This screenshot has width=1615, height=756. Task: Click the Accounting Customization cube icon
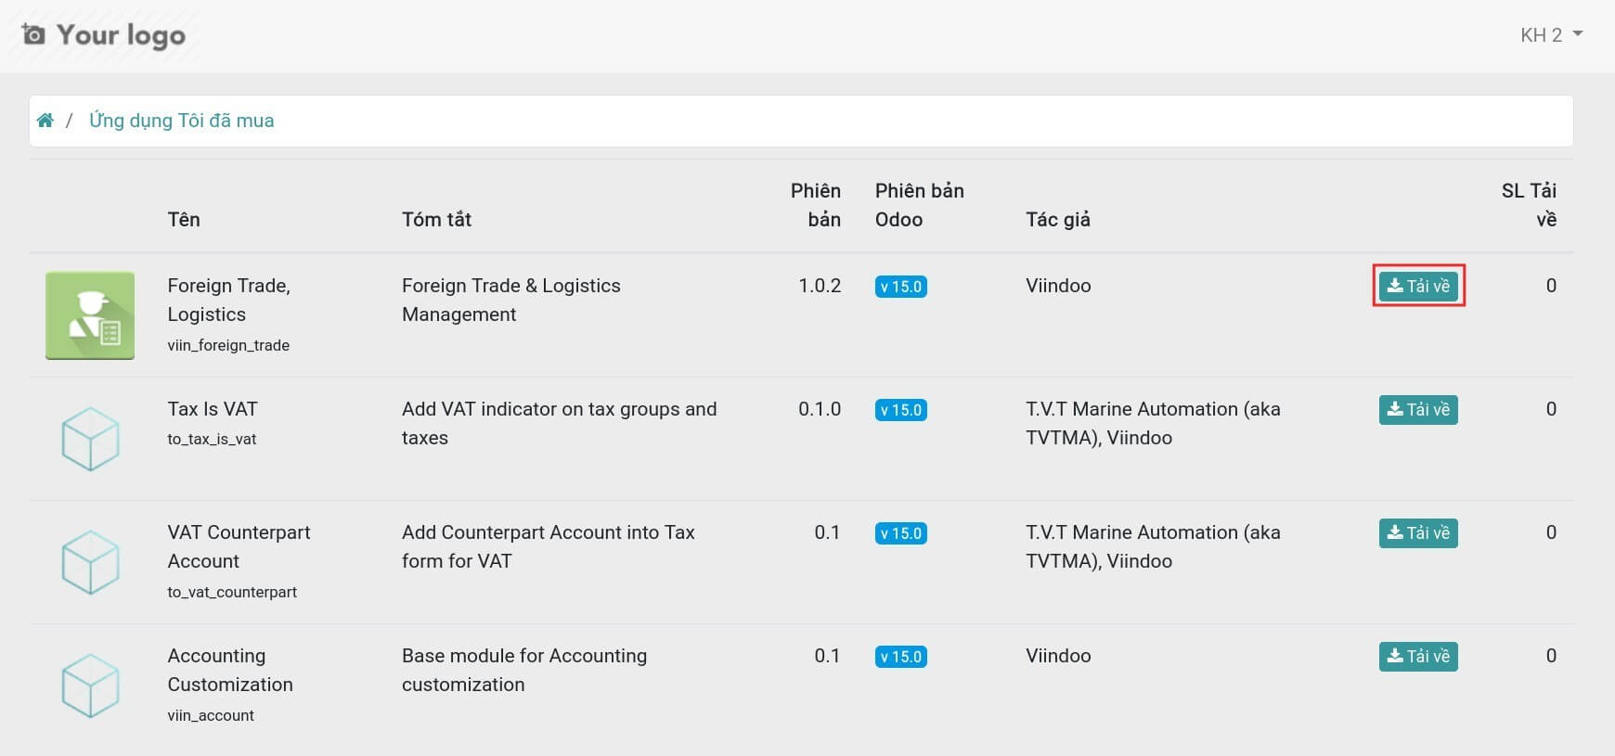coord(90,686)
